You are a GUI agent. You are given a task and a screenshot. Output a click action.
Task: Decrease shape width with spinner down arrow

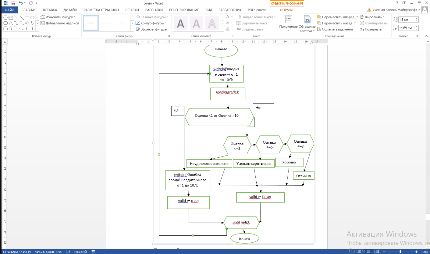click(x=417, y=29)
